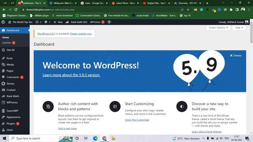The height and width of the screenshot is (142, 253).
Task: Open the Plagiarism Checker bookmark
Action: [x=15, y=15]
